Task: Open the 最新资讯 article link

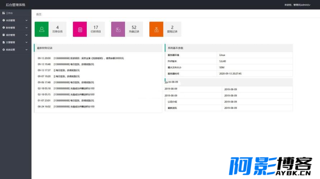Action: tap(173, 108)
